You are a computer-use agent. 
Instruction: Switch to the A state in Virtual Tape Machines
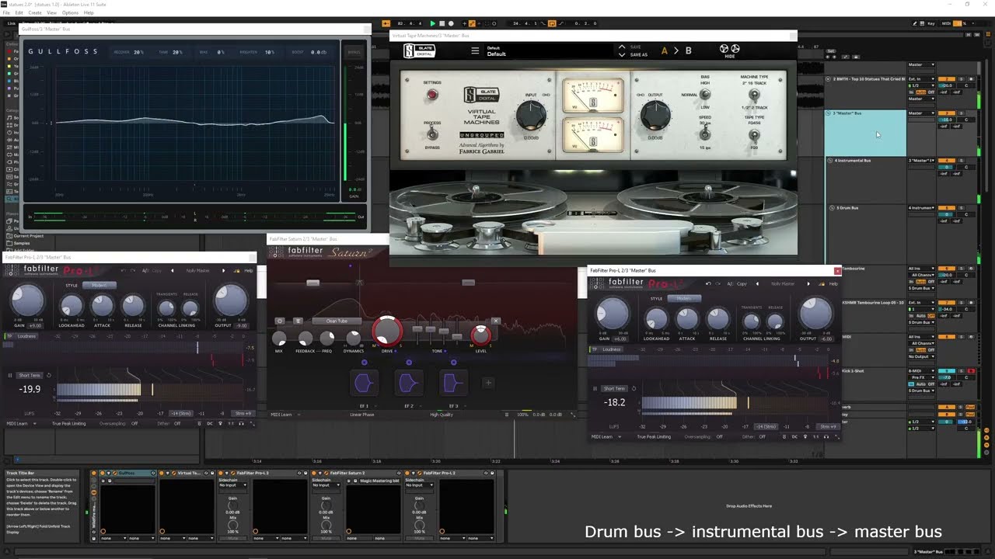click(x=664, y=50)
